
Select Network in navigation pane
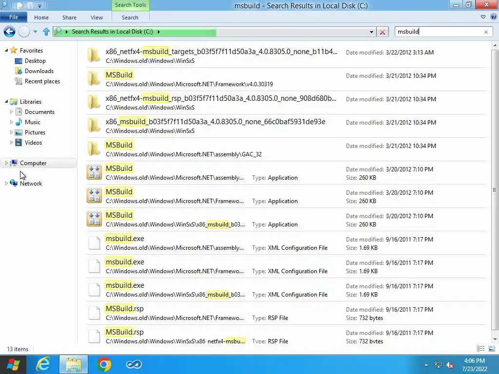pos(31,184)
